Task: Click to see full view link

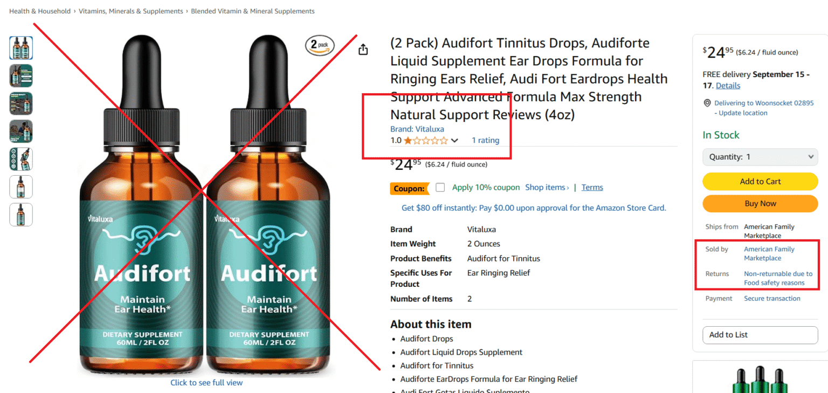Action: click(x=206, y=383)
